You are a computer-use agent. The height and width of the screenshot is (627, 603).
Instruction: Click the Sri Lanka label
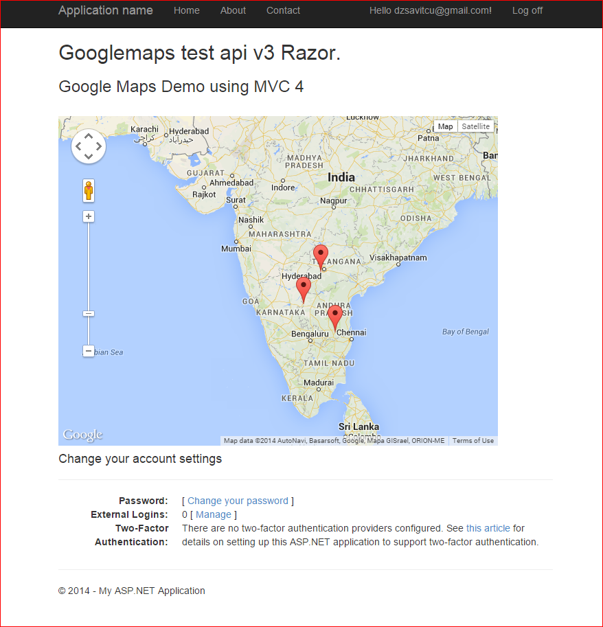tap(359, 426)
